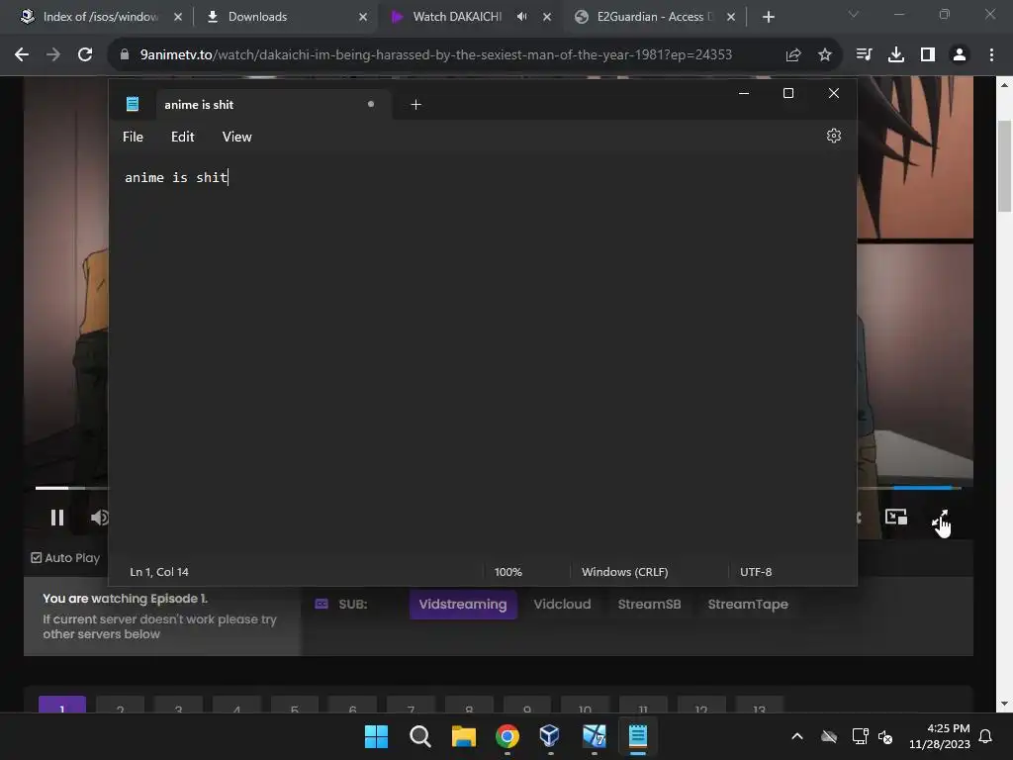Open File Explorer from taskbar
Viewport: 1013px width, 760px height.
[463, 736]
